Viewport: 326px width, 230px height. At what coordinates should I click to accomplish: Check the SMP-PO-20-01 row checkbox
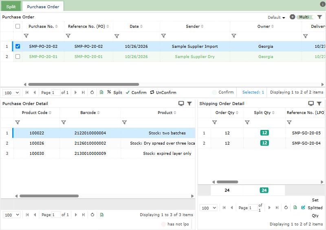point(18,56)
